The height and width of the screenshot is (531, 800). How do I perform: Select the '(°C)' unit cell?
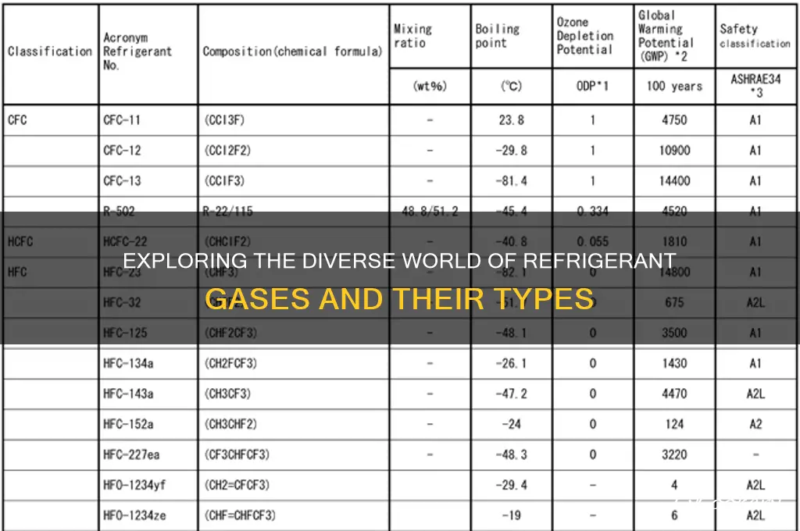(x=511, y=86)
